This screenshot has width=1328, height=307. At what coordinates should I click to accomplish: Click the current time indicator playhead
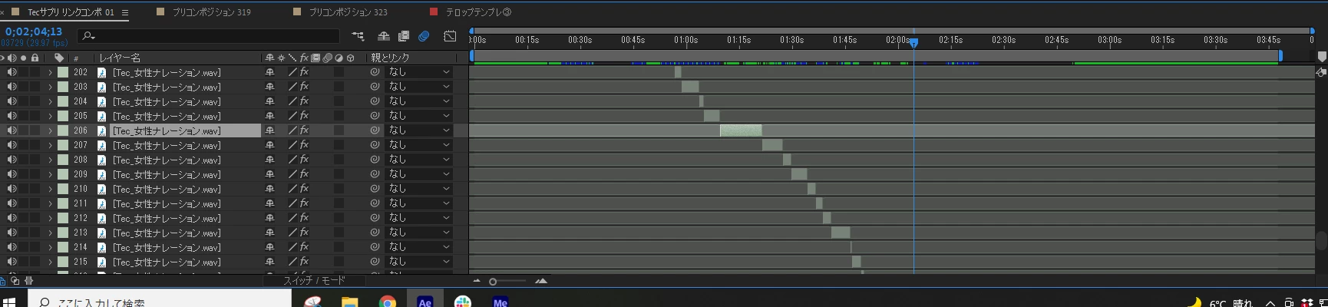coord(913,43)
